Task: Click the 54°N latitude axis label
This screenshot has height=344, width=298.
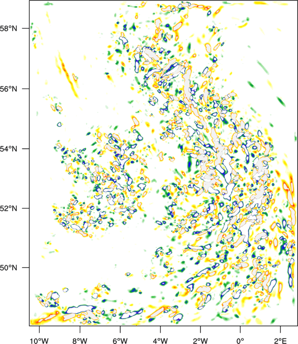Action: [8, 149]
